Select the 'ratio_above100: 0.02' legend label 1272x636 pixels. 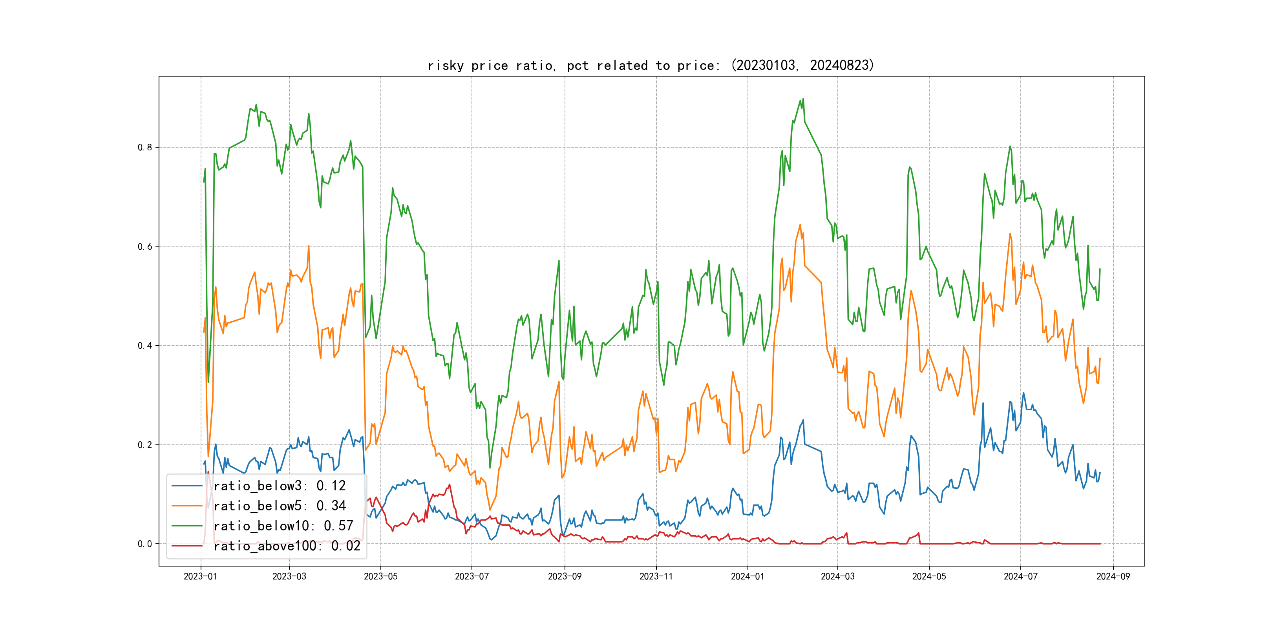click(287, 546)
